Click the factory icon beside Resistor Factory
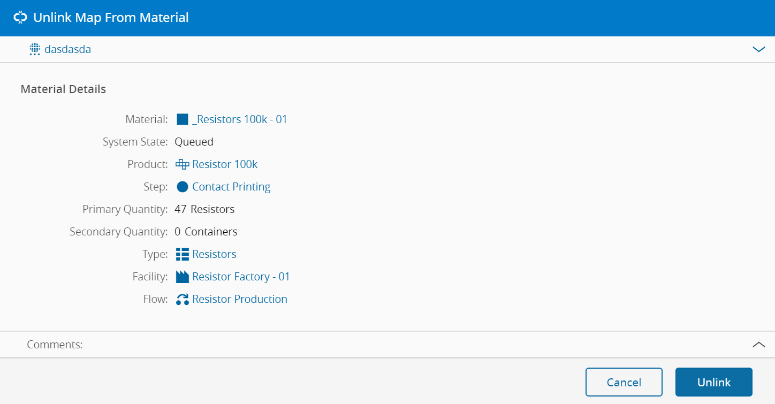This screenshot has height=404, width=775. [x=183, y=277]
